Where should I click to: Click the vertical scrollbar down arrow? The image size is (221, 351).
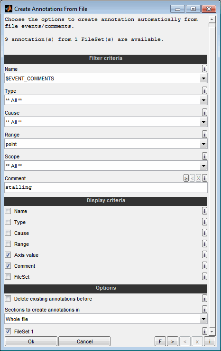point(212,331)
